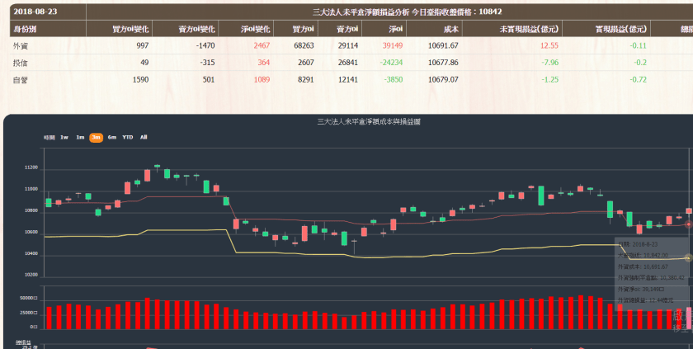
Task: Select the 自營 row in table
Action: pos(21,79)
